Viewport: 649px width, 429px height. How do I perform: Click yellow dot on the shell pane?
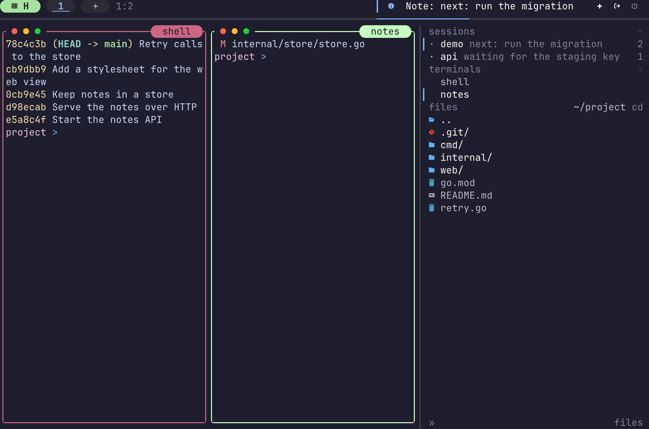(26, 31)
